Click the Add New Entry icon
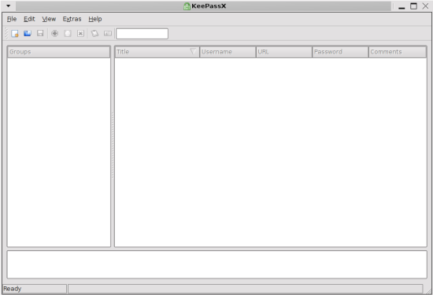Image resolution: width=433 pixels, height=295 pixels. pos(54,34)
